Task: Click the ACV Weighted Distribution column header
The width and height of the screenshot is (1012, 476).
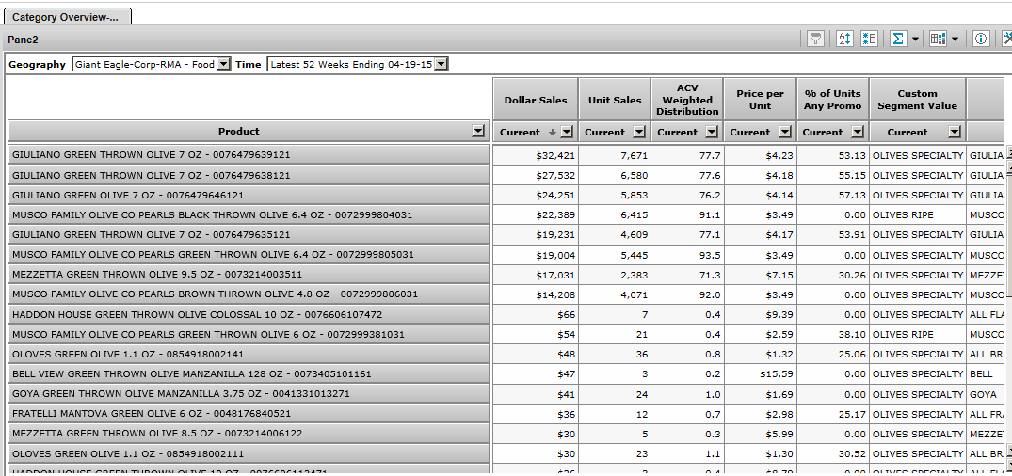Action: tap(686, 100)
